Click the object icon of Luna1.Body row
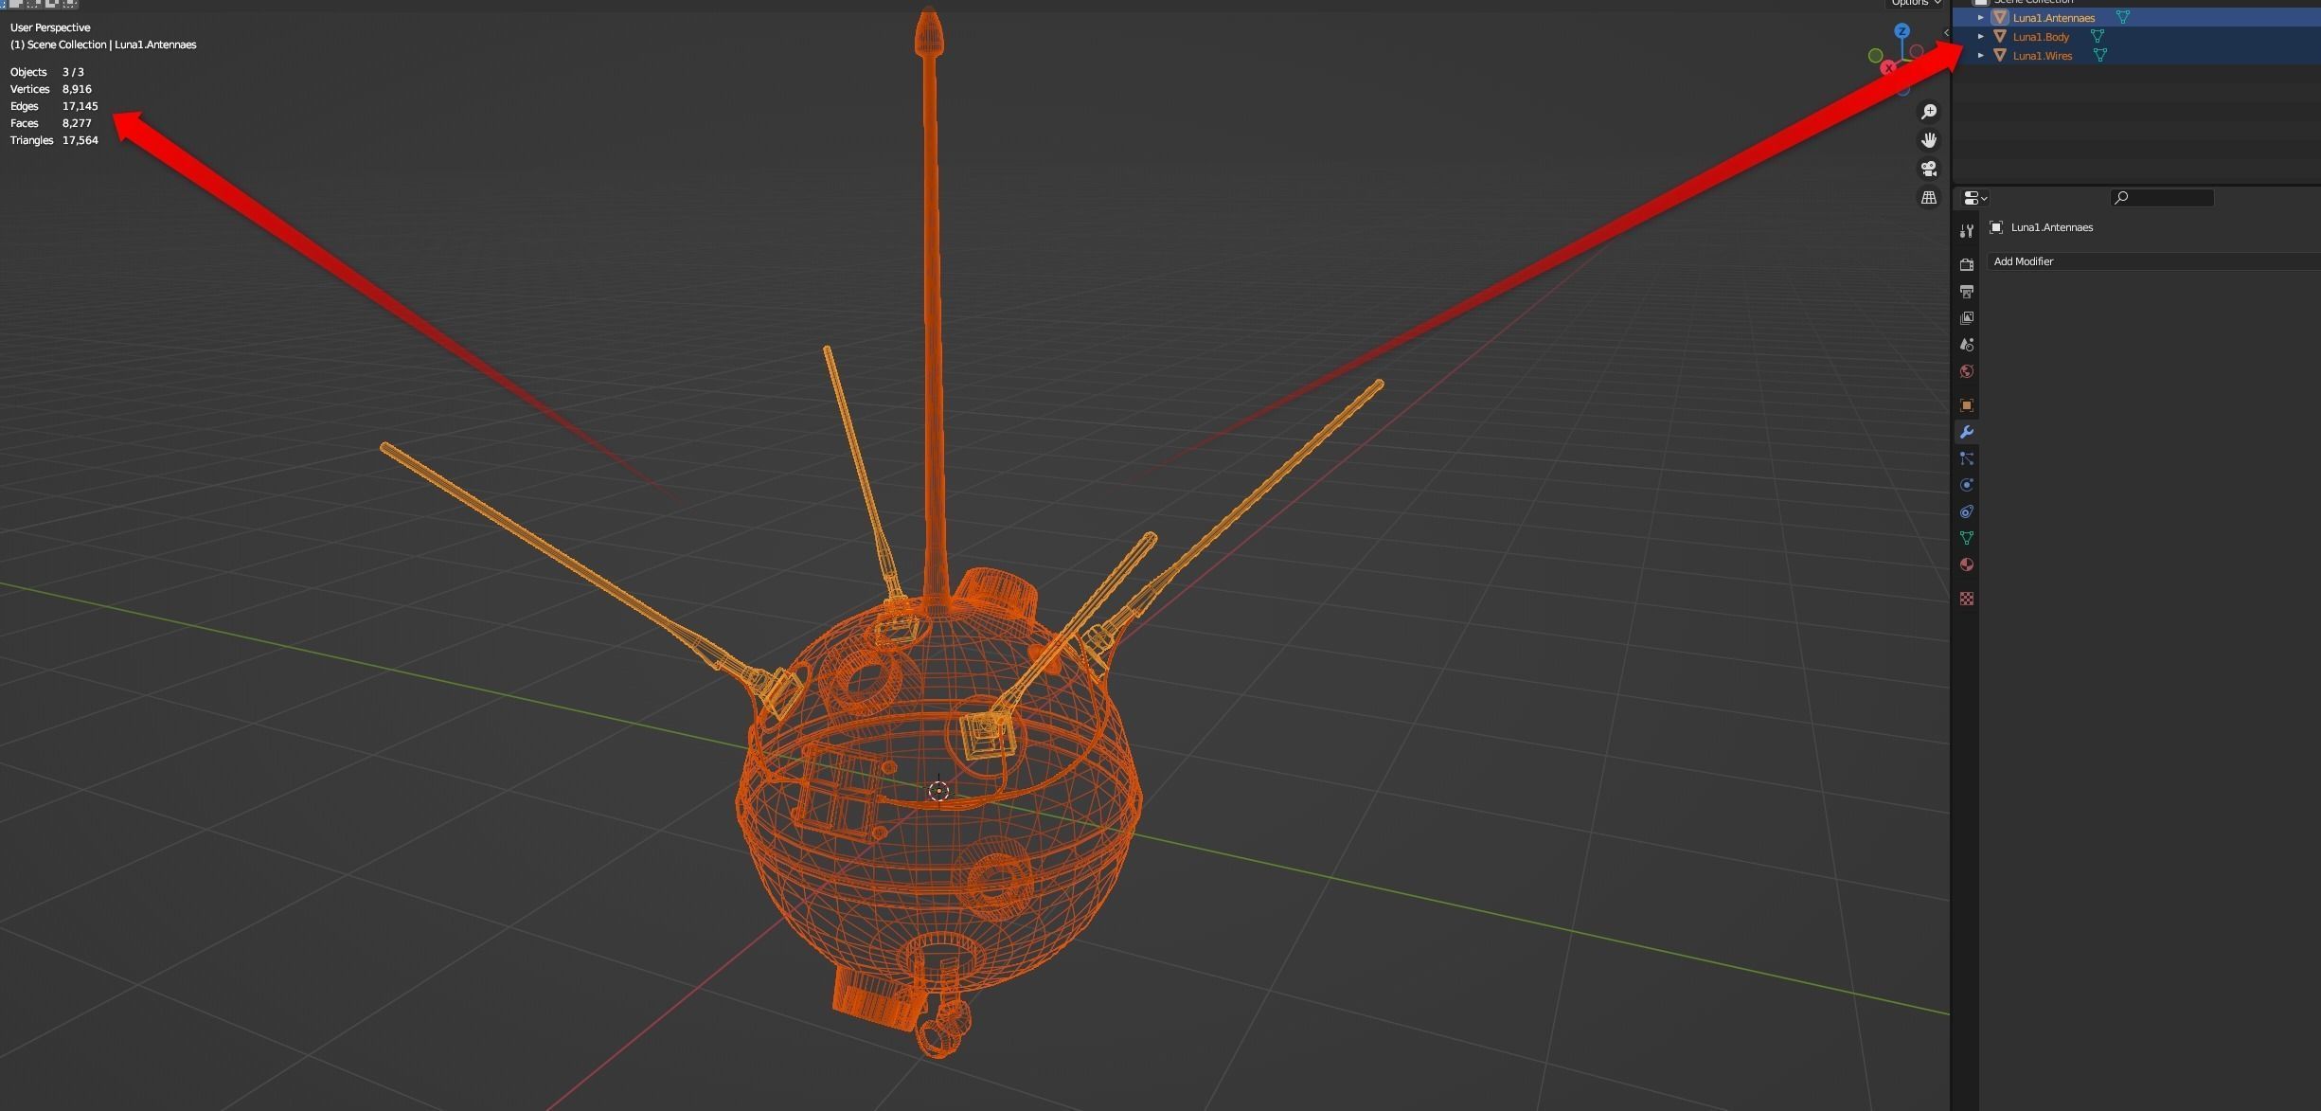The width and height of the screenshot is (2321, 1111). tap(2000, 37)
